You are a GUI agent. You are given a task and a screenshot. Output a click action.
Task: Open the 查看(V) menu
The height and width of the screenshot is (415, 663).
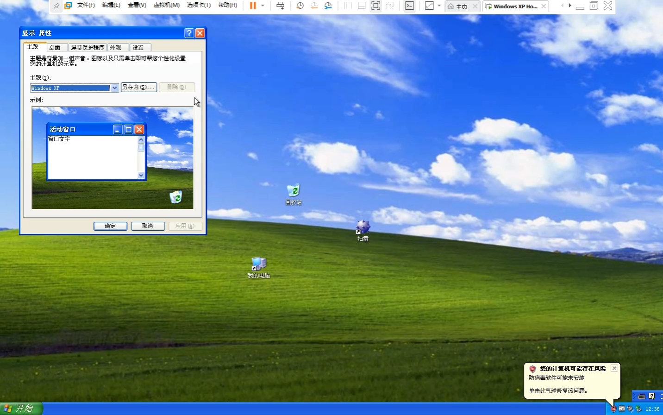(137, 5)
